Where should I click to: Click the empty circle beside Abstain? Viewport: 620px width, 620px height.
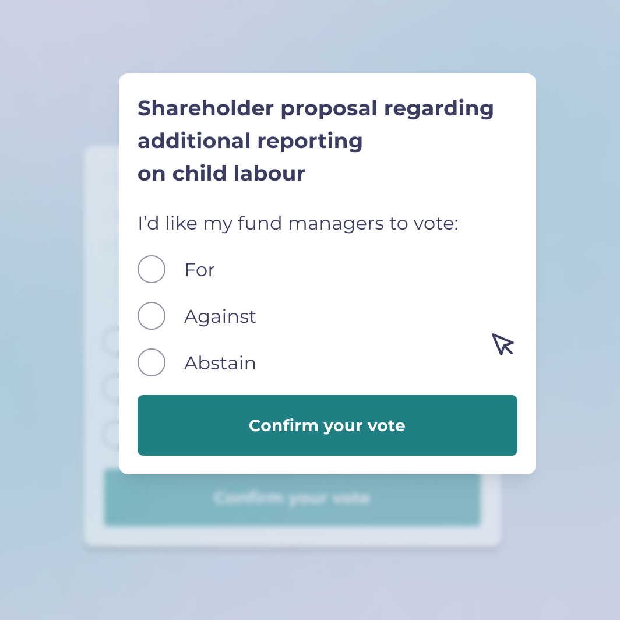(x=152, y=362)
